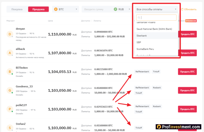
Task: Click StefanZ's S avatar icon
Action: [10, 128]
